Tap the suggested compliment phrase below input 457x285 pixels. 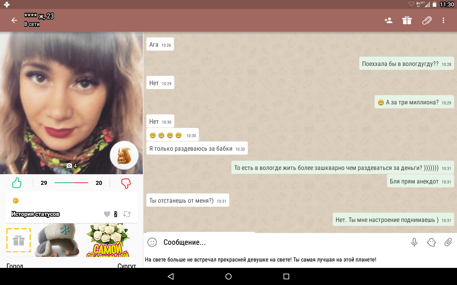pyautogui.click(x=260, y=260)
